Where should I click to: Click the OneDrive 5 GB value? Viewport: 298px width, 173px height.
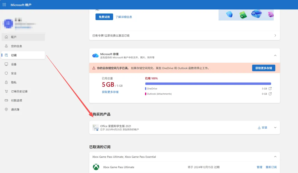pyautogui.click(x=264, y=89)
